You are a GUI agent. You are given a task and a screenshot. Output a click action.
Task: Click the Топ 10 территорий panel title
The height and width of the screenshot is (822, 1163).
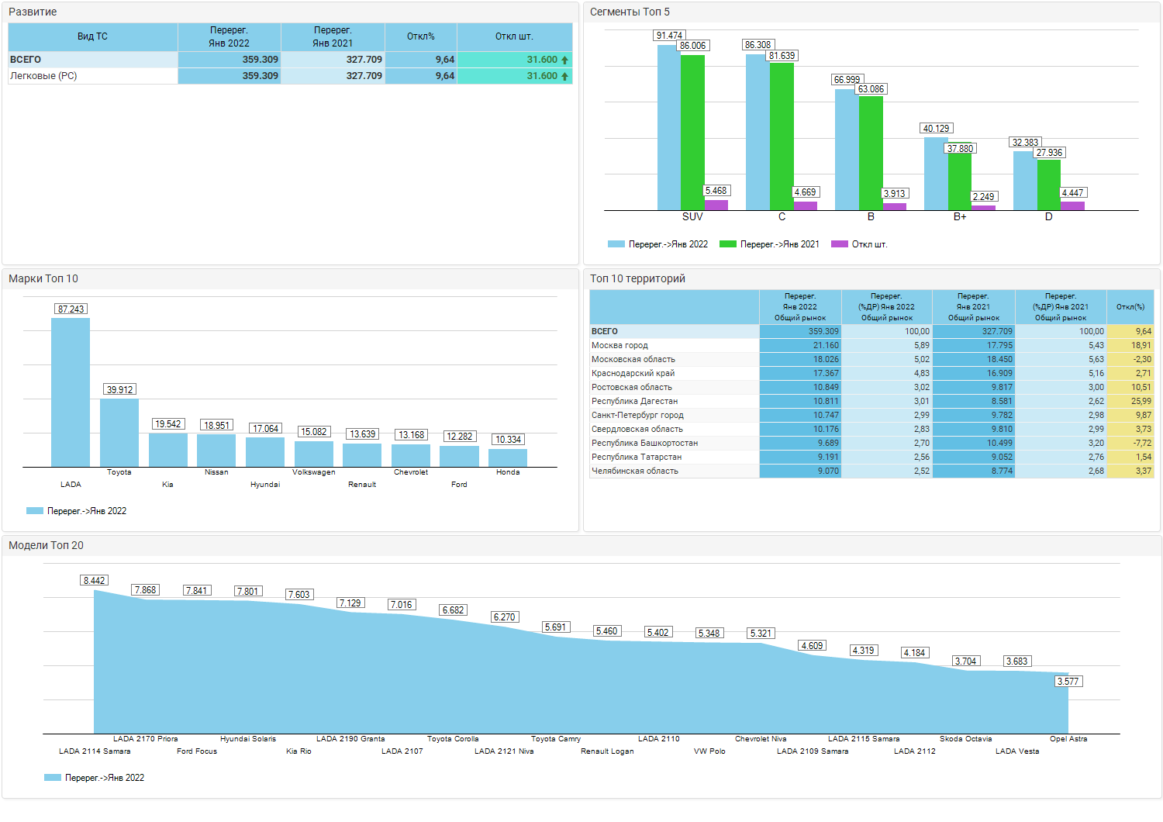(x=637, y=279)
